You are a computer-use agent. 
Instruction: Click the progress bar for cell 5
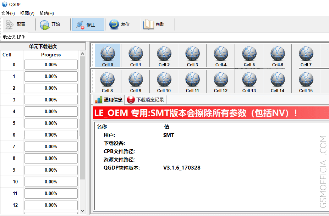coord(51,123)
